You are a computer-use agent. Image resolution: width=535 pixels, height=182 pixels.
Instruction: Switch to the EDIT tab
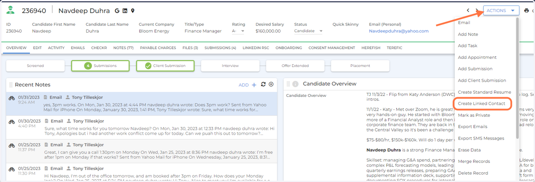(x=37, y=48)
